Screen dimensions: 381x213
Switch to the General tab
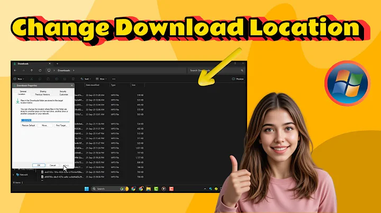click(23, 92)
